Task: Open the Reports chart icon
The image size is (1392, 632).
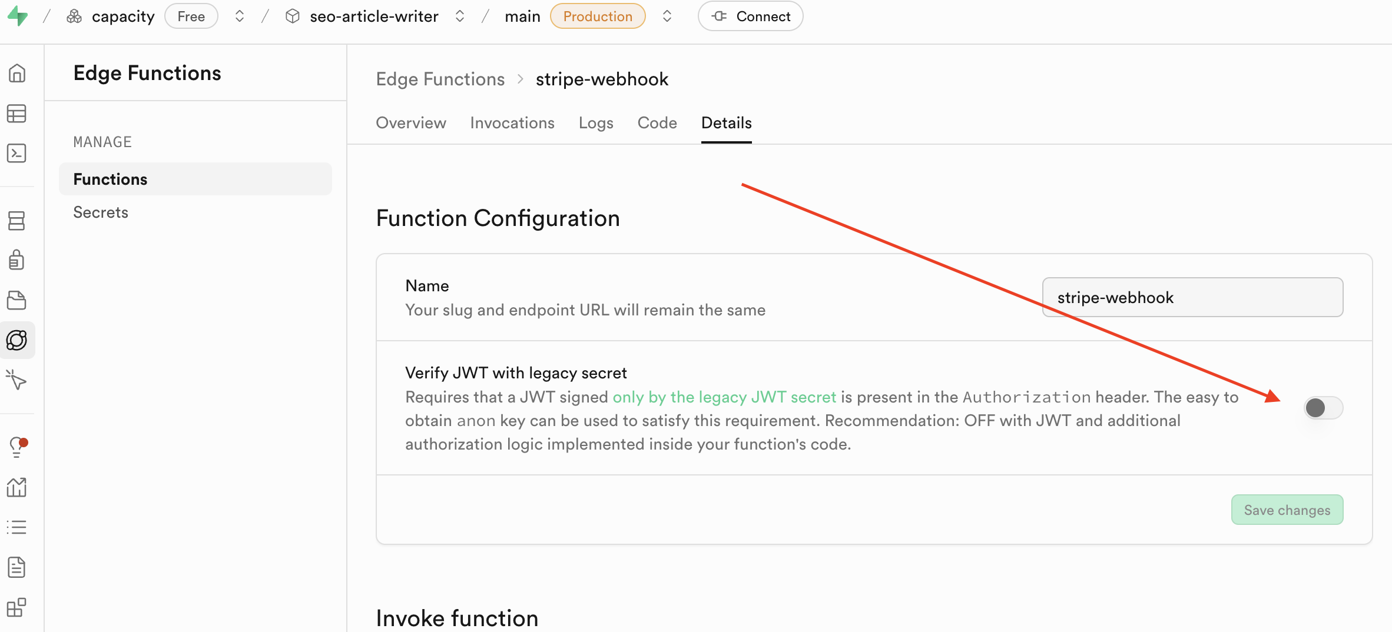Action: point(17,487)
